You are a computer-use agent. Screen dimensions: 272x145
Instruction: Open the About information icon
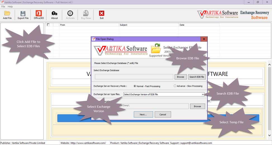[x=55, y=15]
